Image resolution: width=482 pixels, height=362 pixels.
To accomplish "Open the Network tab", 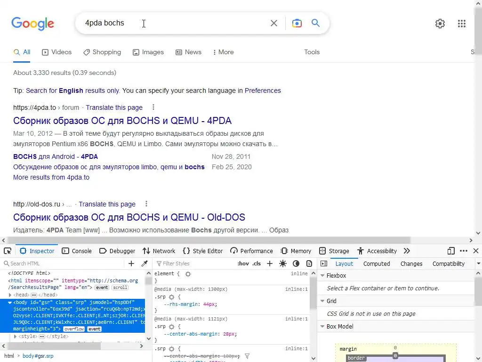I will click(x=159, y=251).
